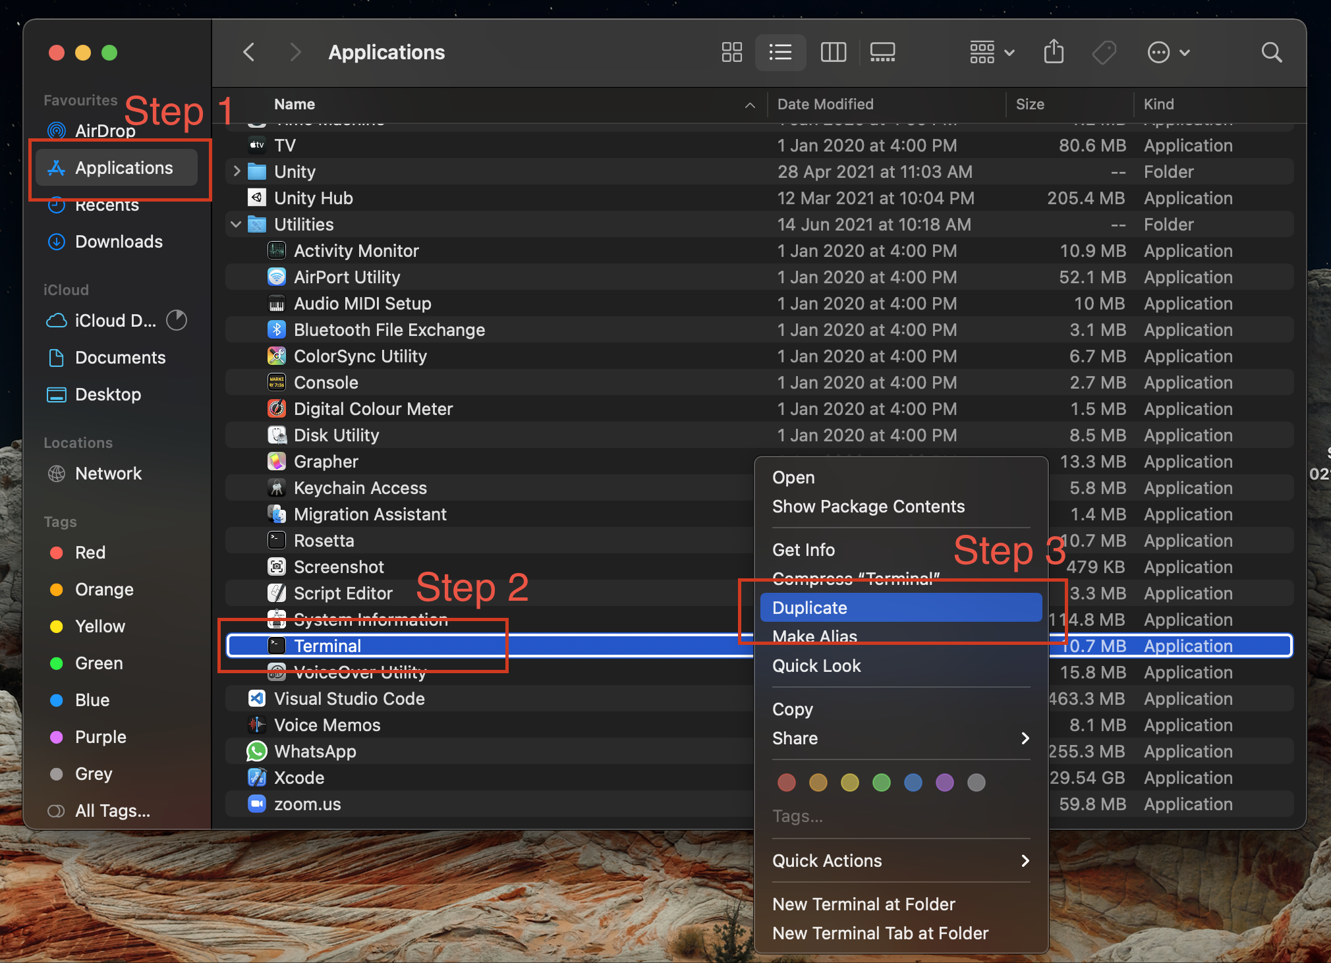Open the Finder search icon
1331x963 pixels.
click(1271, 52)
